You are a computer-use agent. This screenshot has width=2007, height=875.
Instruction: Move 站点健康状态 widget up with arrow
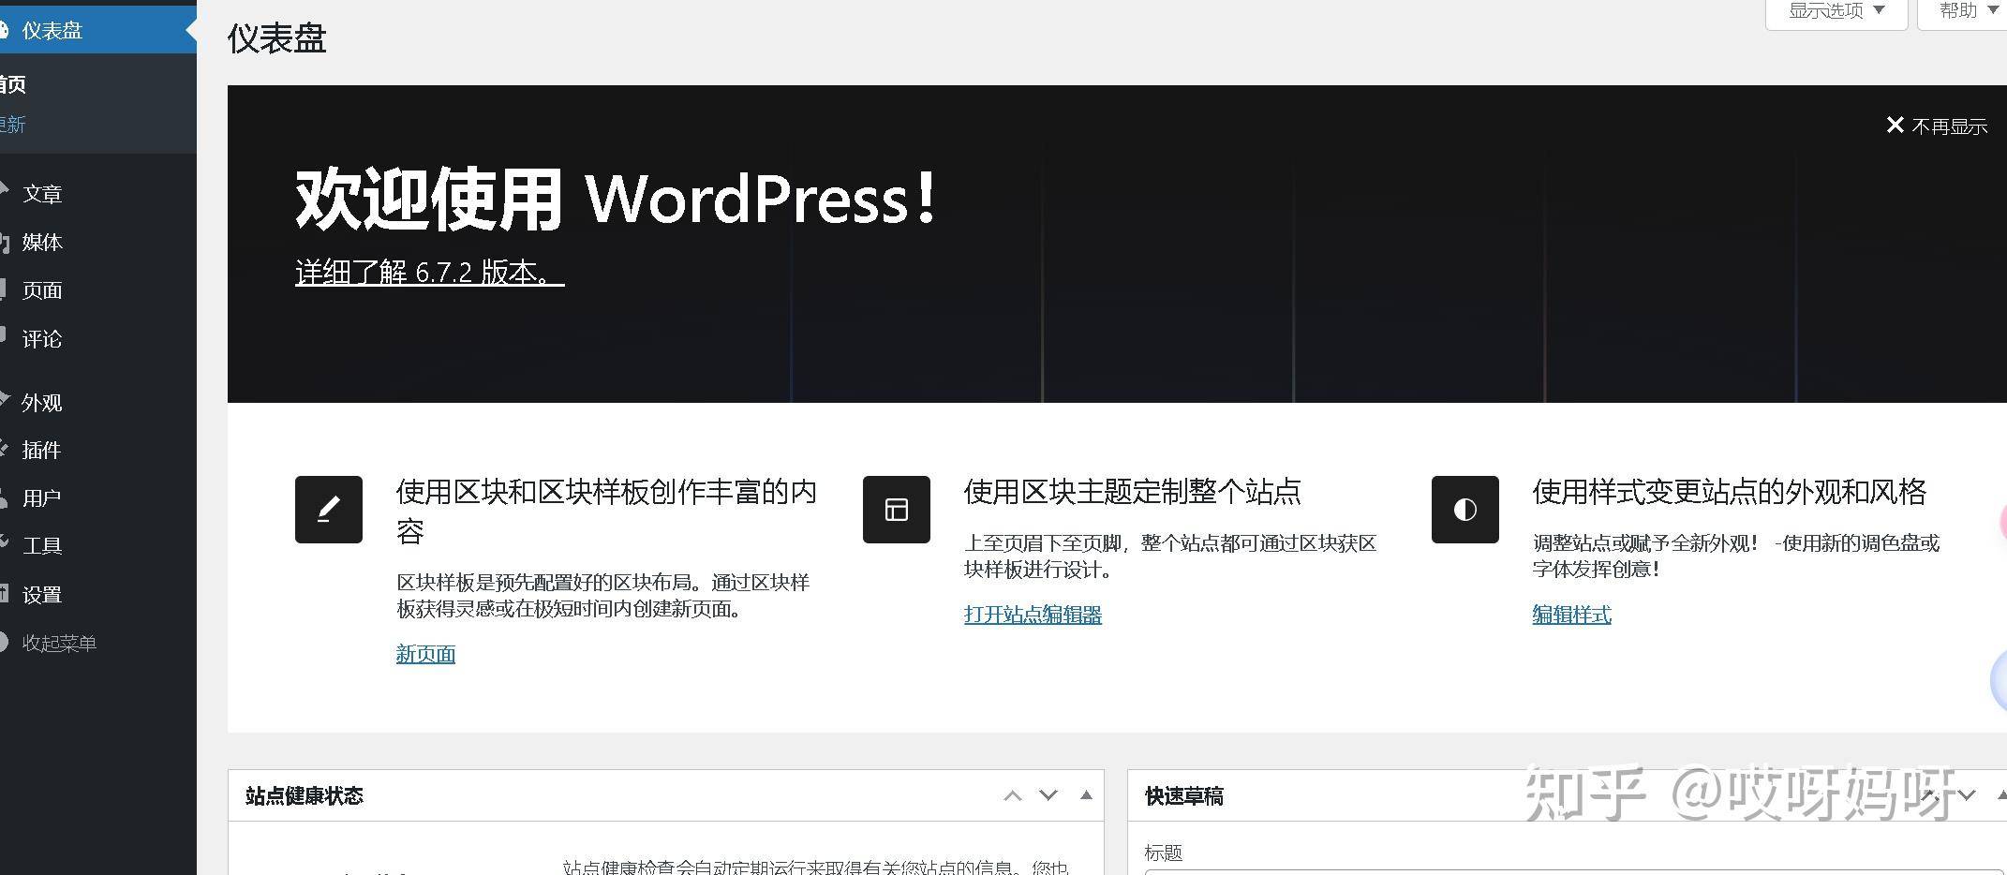coord(1012,795)
